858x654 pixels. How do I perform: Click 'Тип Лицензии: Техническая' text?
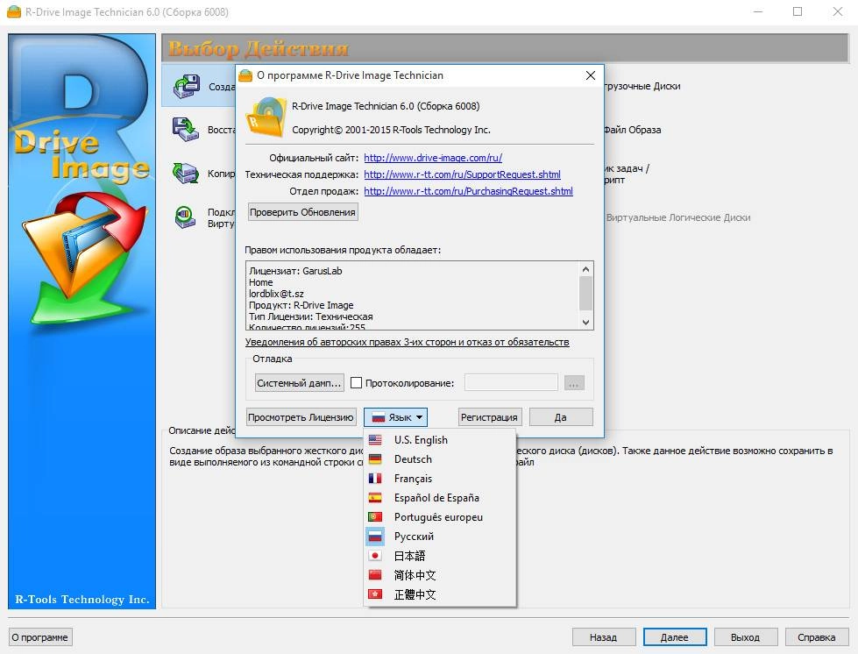point(311,316)
